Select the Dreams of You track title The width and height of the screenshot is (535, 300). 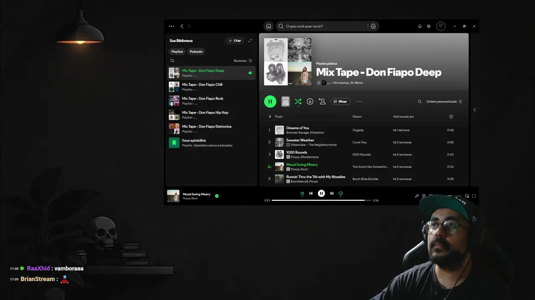click(x=298, y=128)
